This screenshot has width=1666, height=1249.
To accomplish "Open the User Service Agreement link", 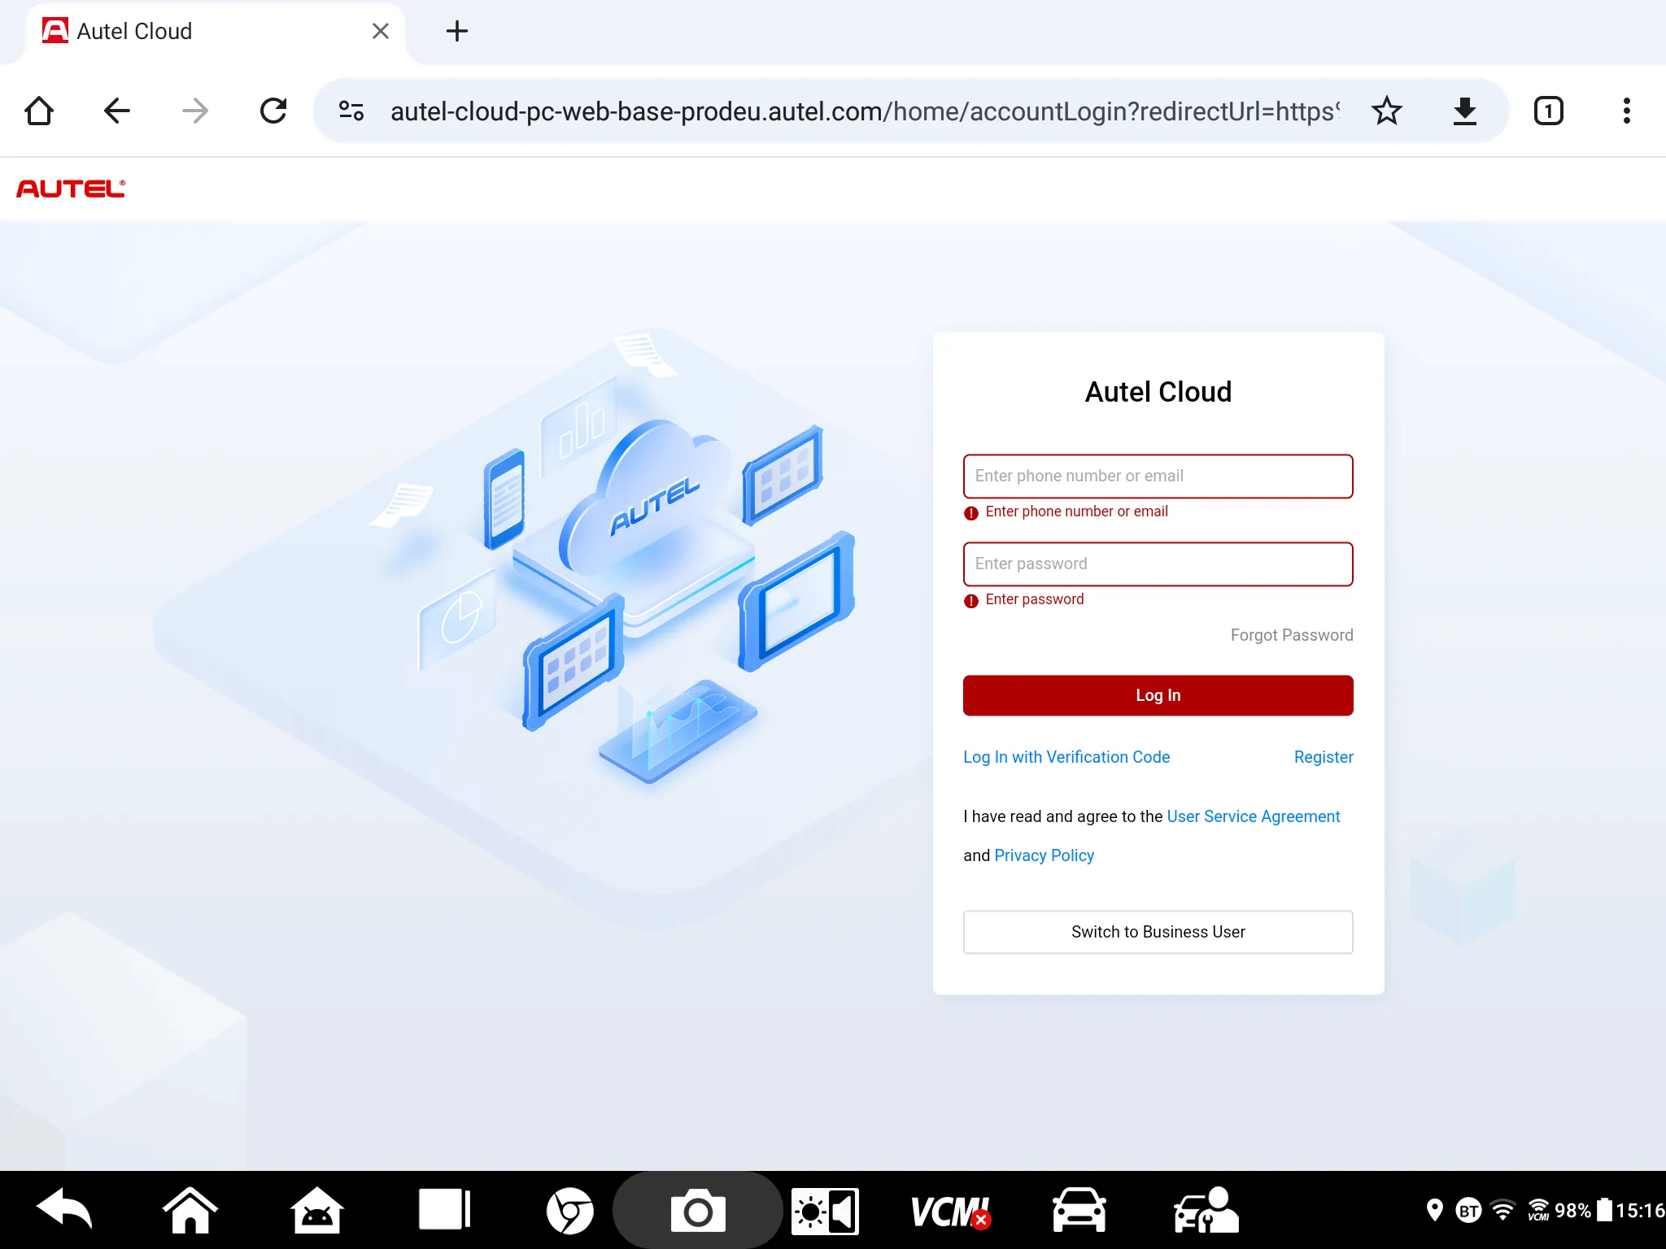I will 1253,816.
